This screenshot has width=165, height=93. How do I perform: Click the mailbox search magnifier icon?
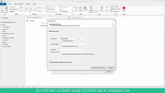click(x=69, y=18)
